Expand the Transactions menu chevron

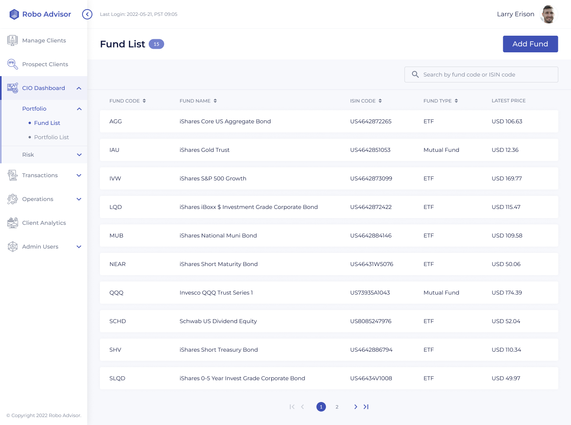tap(79, 175)
